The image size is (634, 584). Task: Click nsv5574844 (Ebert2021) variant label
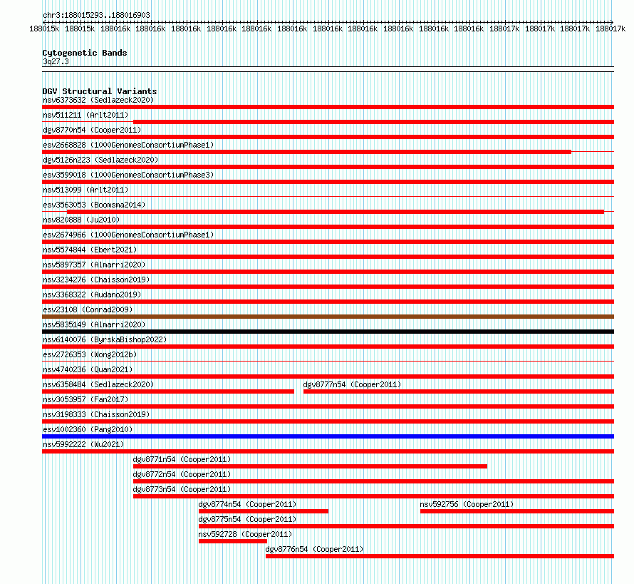click(90, 250)
